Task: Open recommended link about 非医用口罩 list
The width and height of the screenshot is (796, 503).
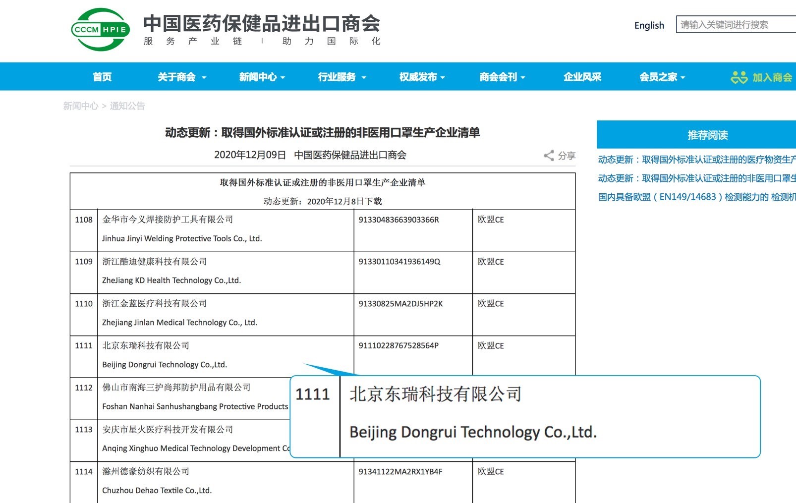Action: [696, 178]
